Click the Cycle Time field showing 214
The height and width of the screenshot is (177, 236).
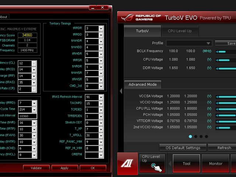tap(27, 110)
